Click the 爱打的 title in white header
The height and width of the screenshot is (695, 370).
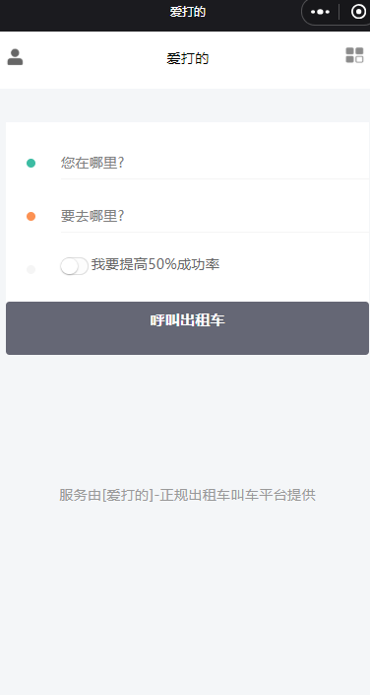click(187, 58)
